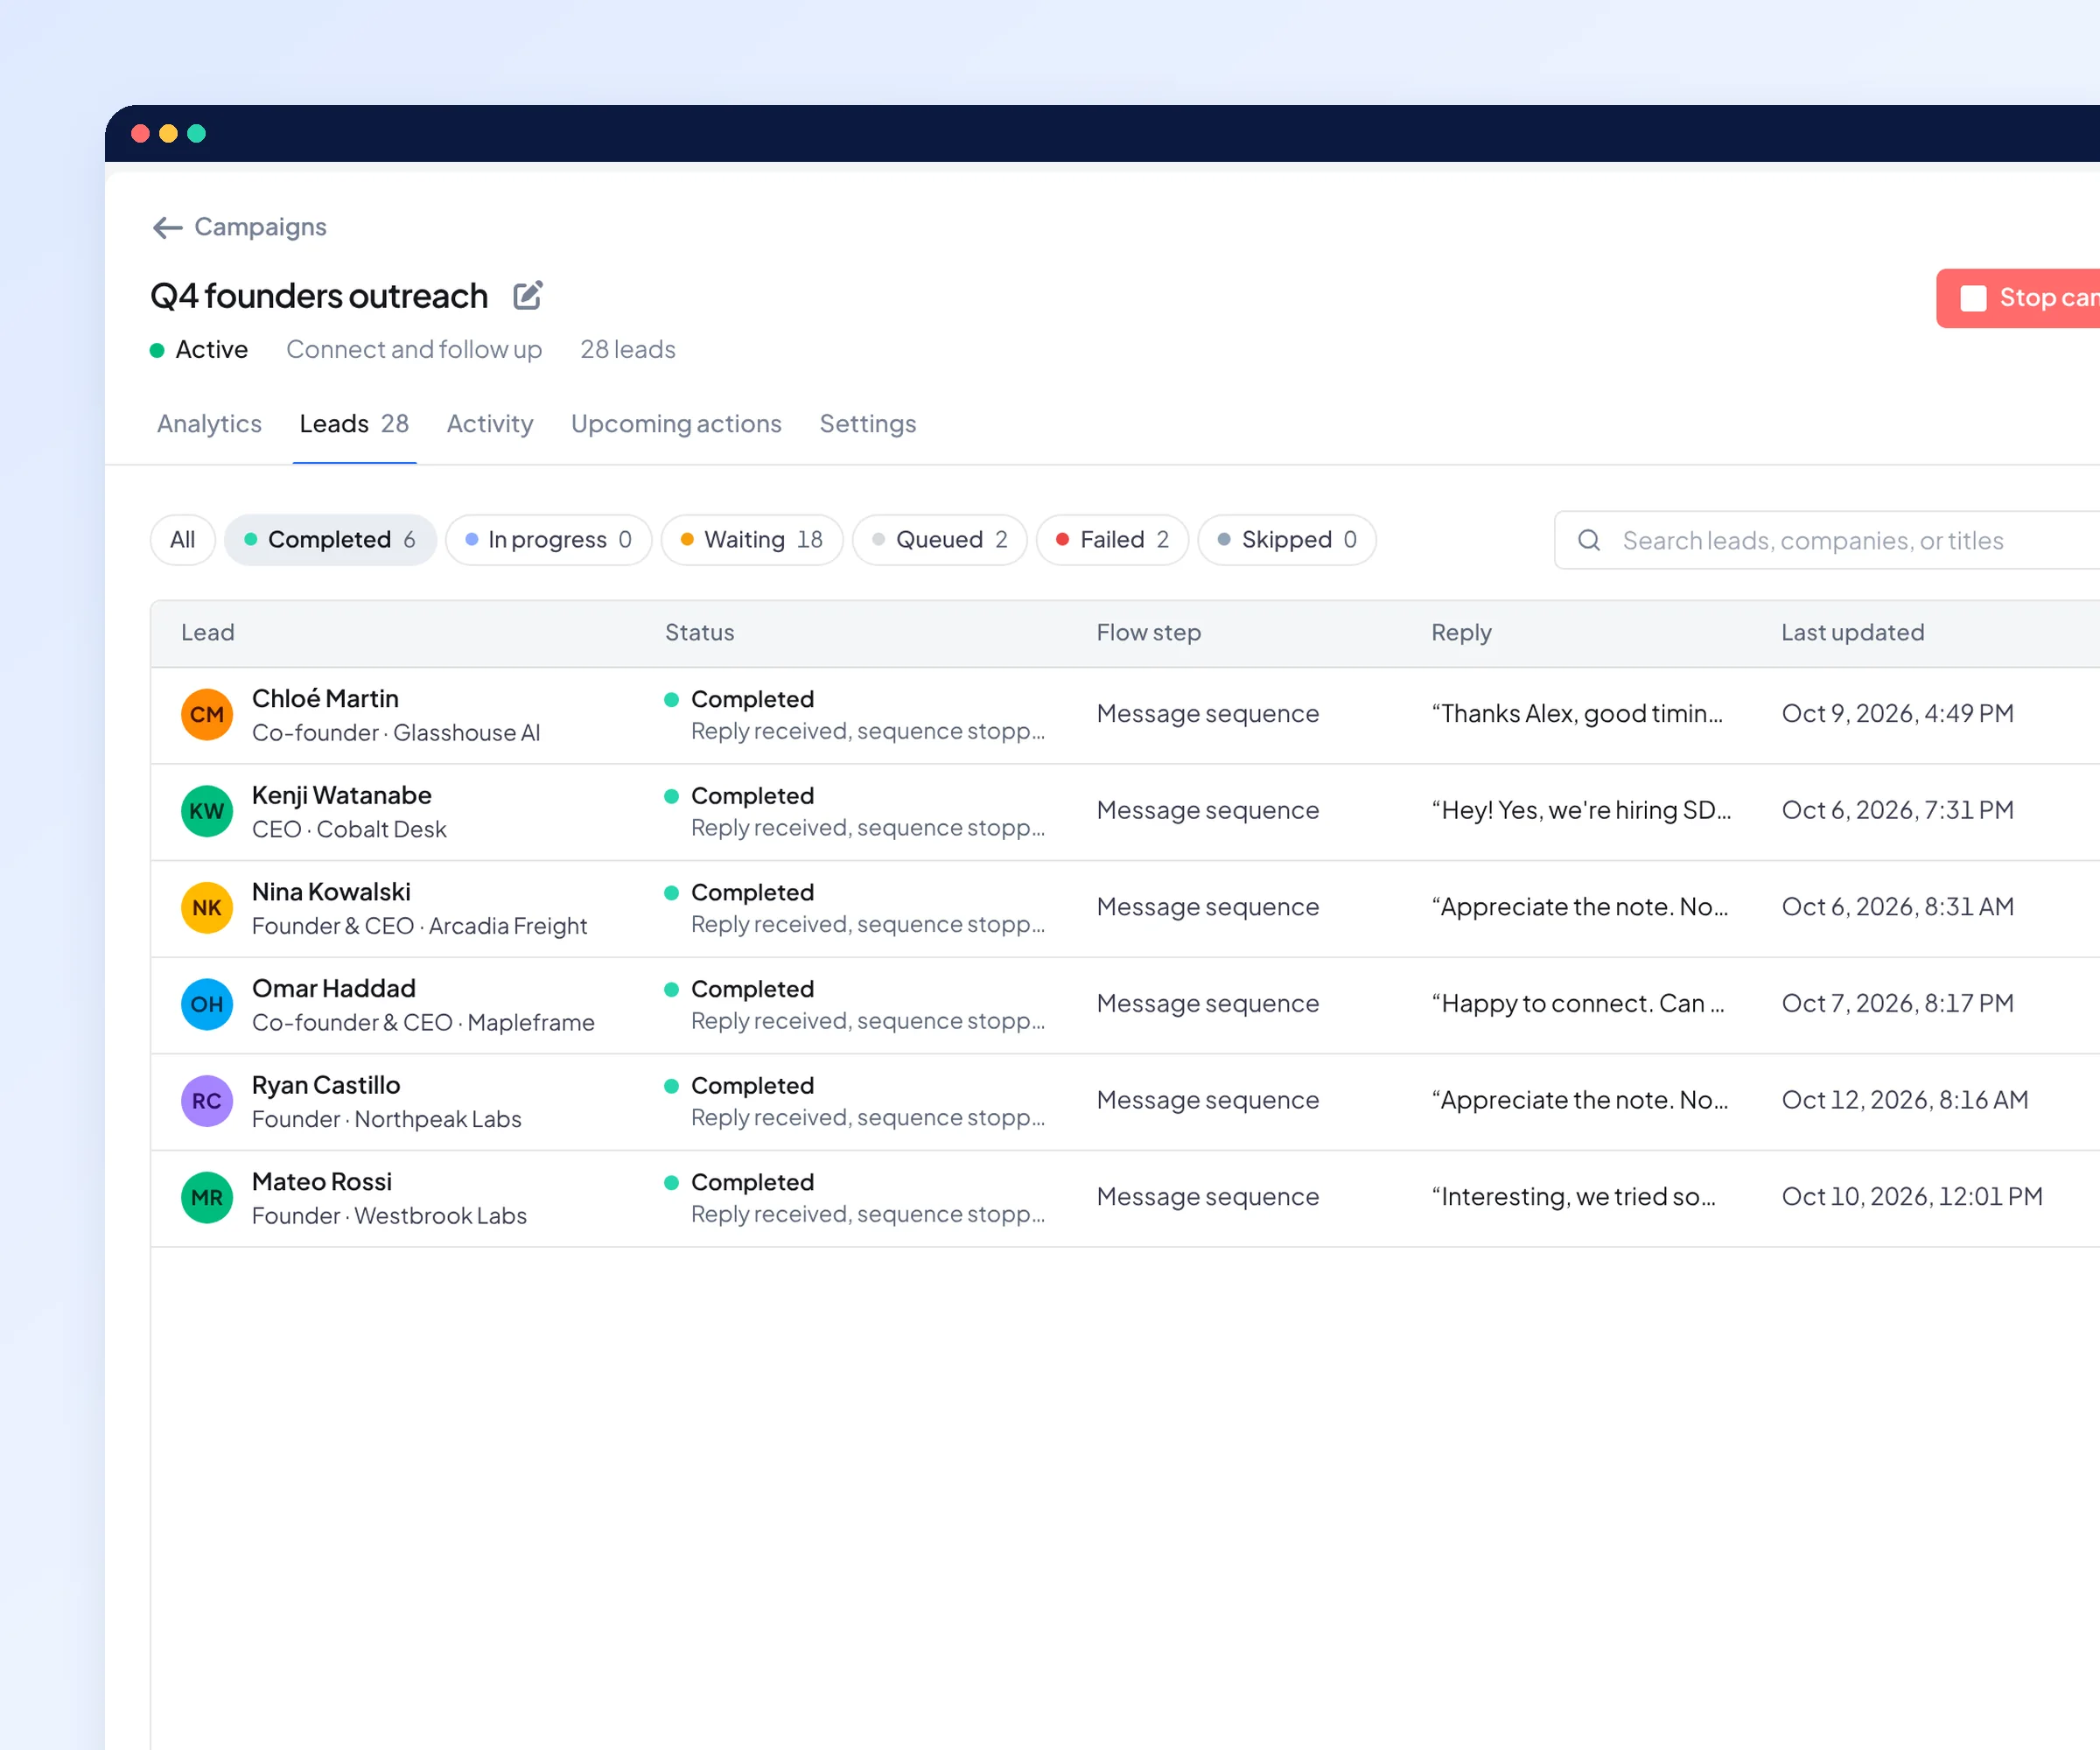This screenshot has height=1750, width=2100.
Task: Sort by the Status column header
Action: 699,633
